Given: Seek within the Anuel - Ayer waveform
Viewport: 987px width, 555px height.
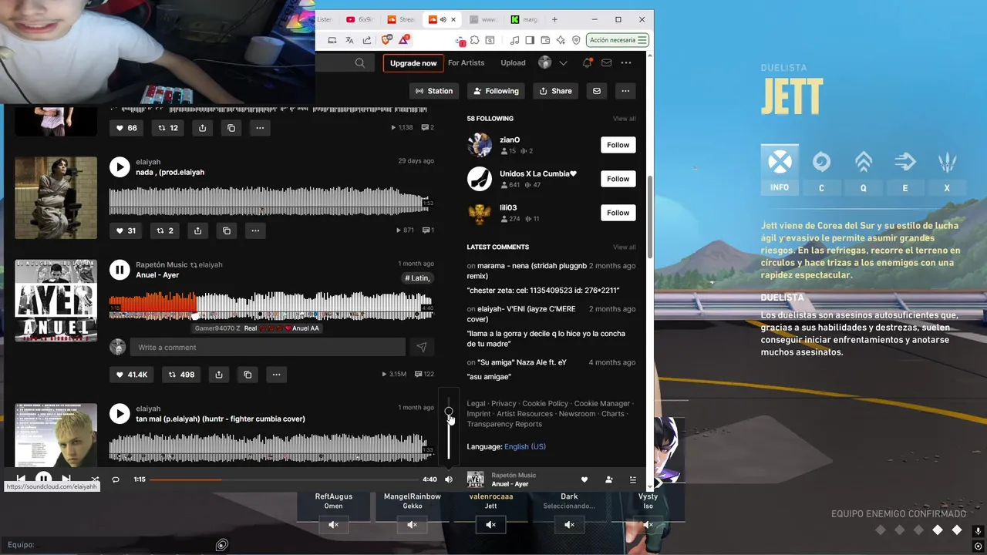Looking at the screenshot, I should tap(271, 307).
